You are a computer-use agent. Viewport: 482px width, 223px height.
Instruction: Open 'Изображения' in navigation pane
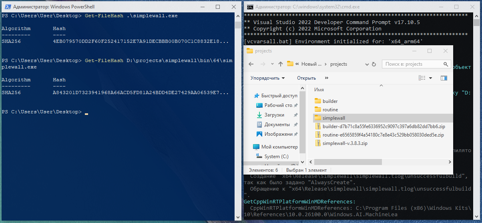[x=279, y=134]
